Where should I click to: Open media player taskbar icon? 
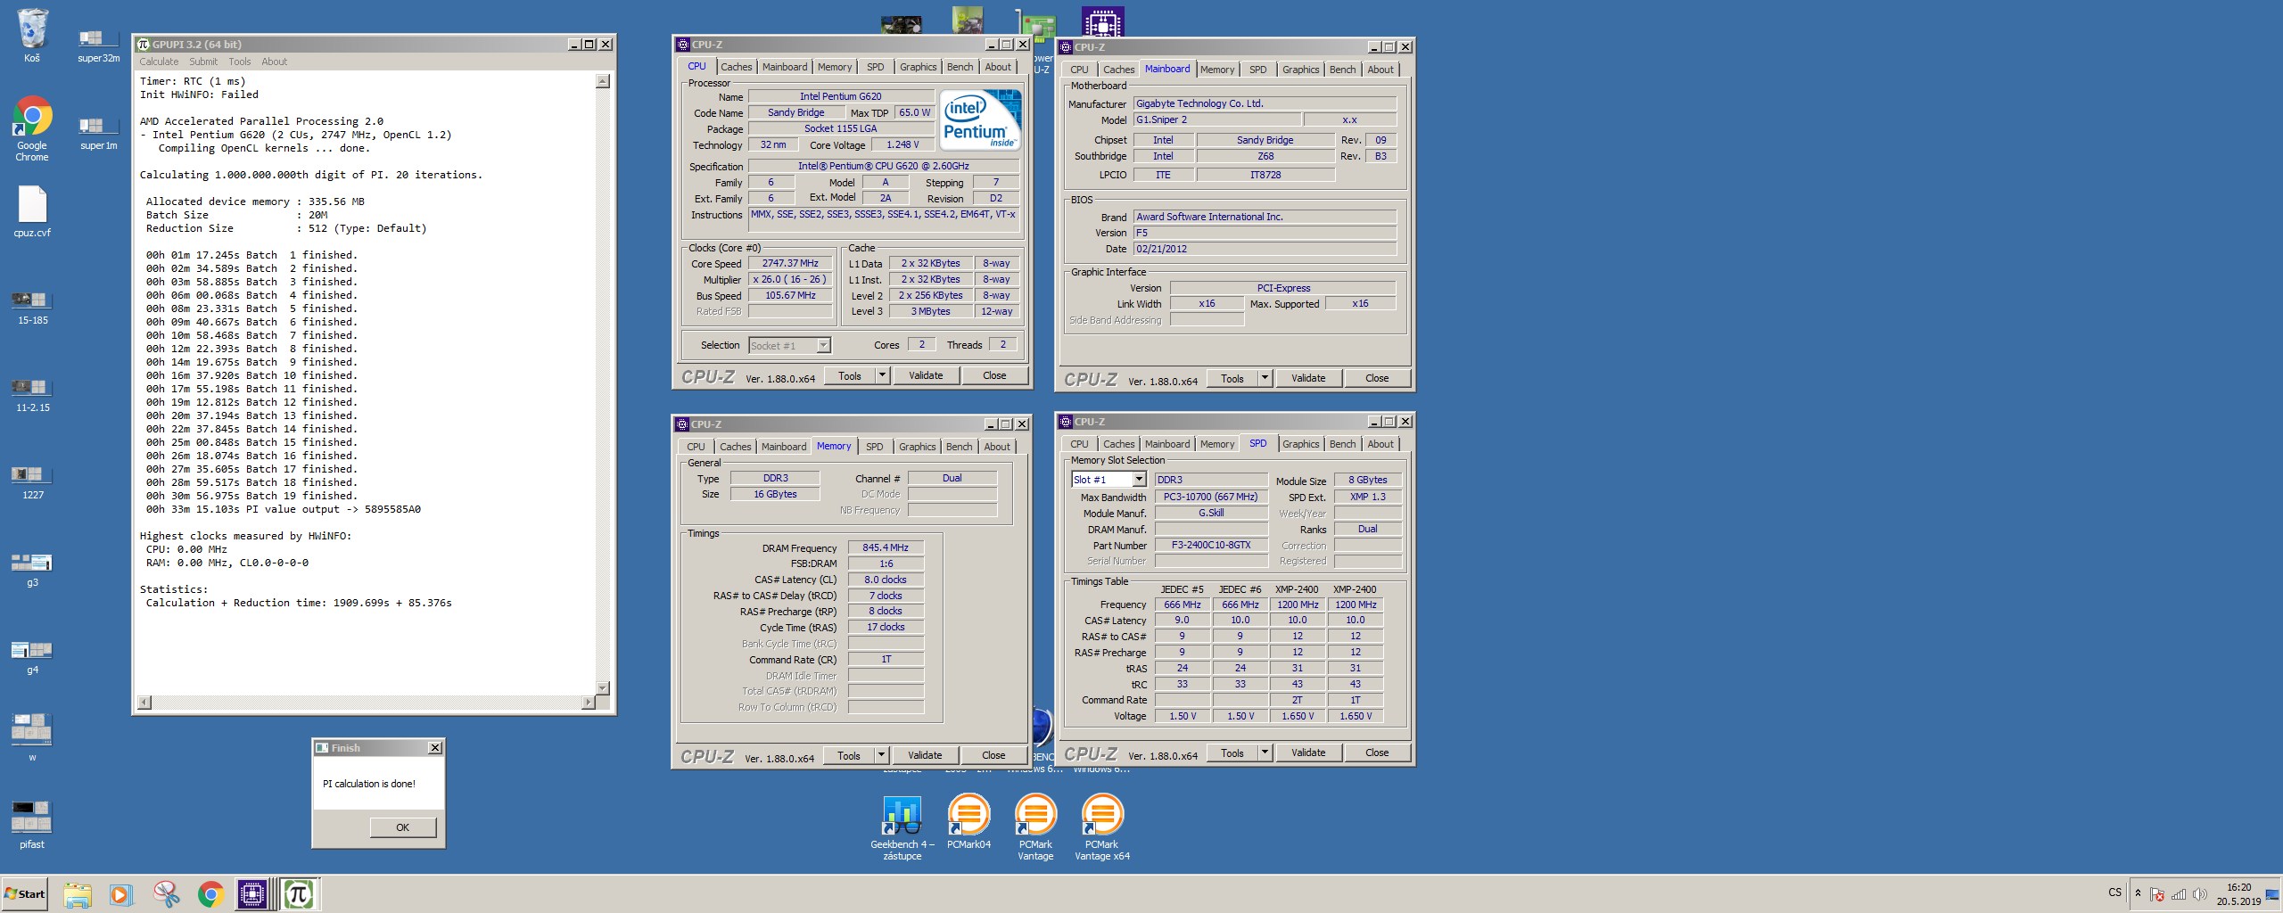121,893
